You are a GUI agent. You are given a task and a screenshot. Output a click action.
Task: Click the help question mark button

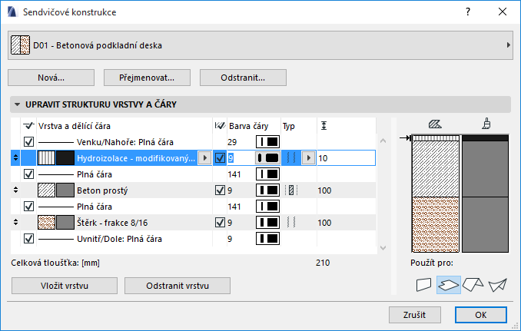pyautogui.click(x=468, y=12)
